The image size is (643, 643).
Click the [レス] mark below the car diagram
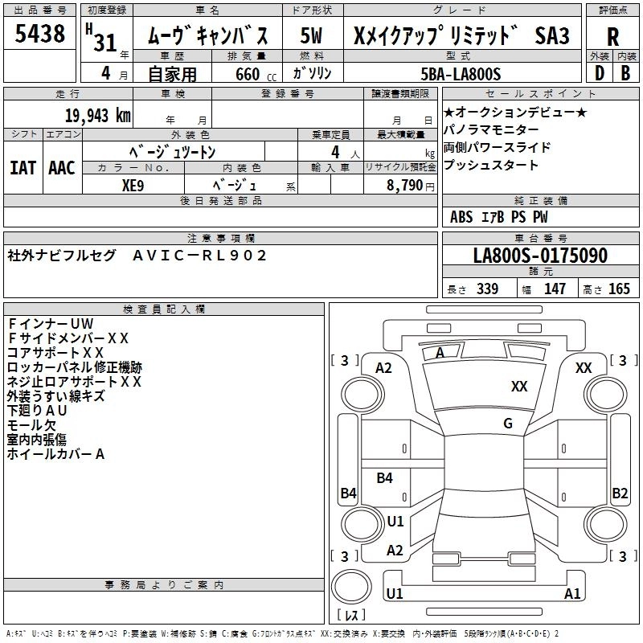pyautogui.click(x=351, y=615)
